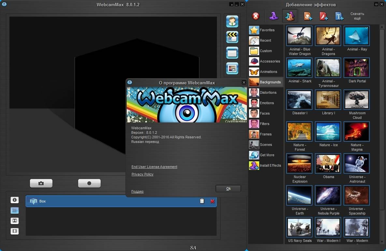Open the End User License Agreement link
The height and width of the screenshot is (251, 386).
point(154,167)
